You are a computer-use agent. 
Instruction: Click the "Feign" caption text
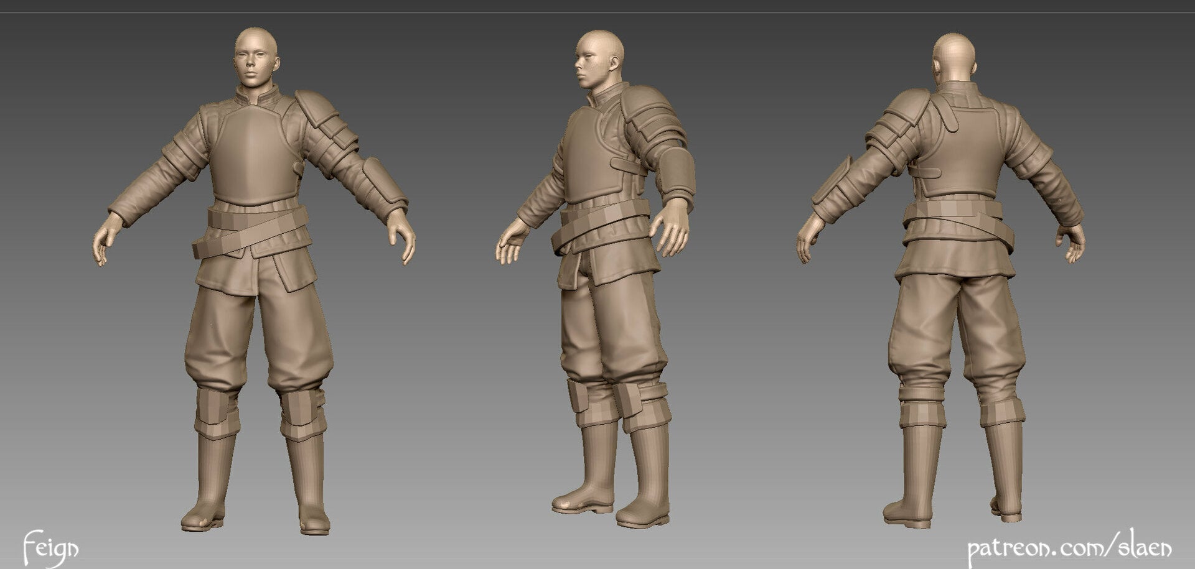coord(51,548)
